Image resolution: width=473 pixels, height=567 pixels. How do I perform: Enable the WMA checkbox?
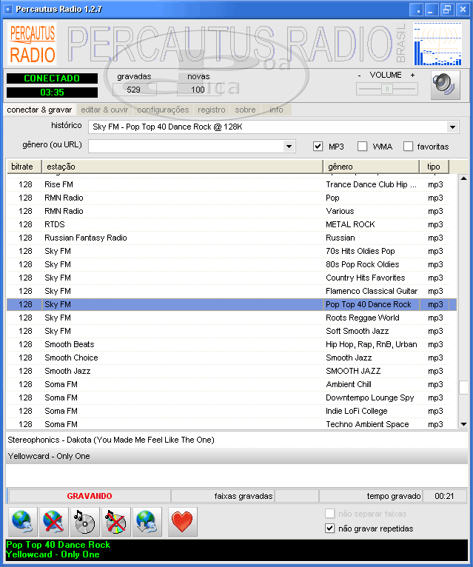click(363, 147)
